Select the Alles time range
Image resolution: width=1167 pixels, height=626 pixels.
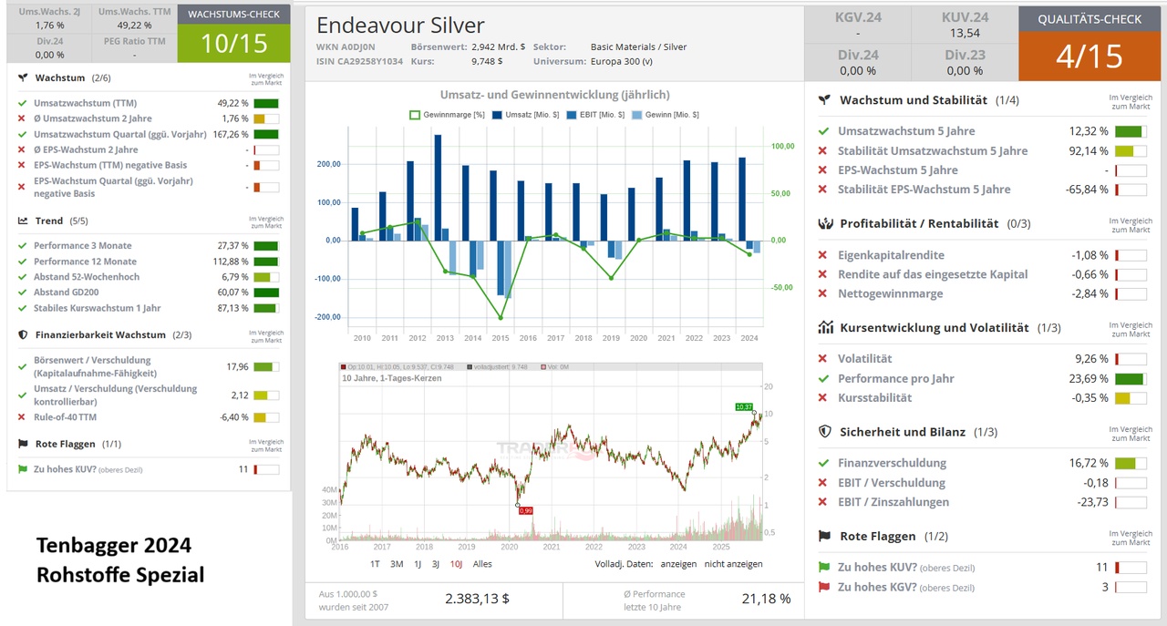[x=482, y=564]
